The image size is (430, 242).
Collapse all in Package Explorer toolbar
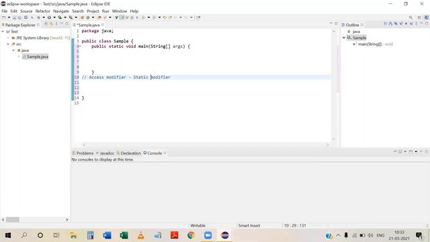point(46,24)
